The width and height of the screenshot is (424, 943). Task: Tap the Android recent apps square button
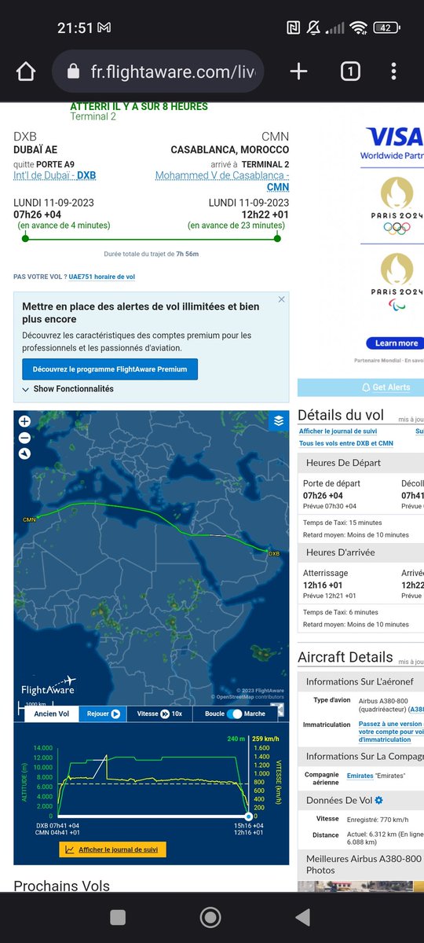(x=118, y=917)
